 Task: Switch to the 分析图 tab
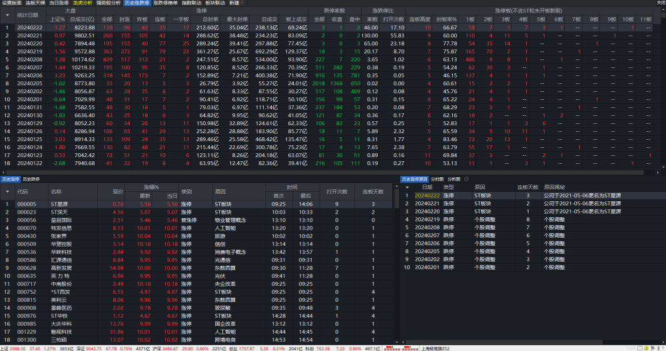454,179
